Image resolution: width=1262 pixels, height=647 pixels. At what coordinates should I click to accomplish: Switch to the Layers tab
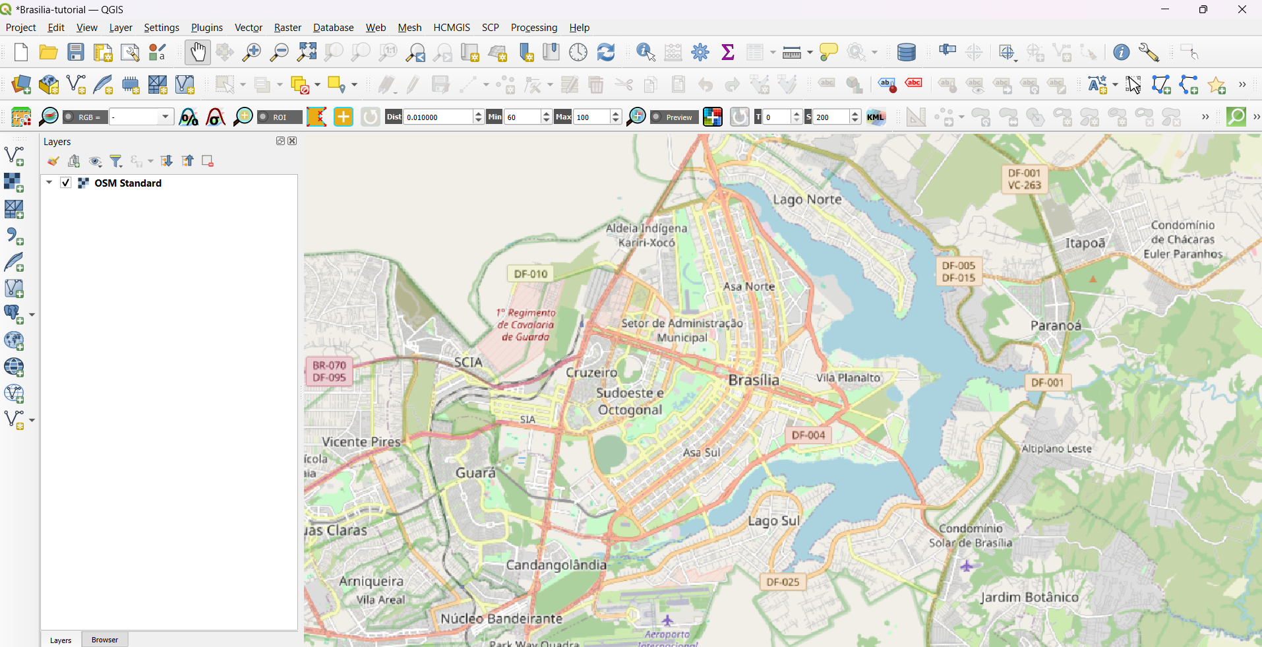click(61, 640)
